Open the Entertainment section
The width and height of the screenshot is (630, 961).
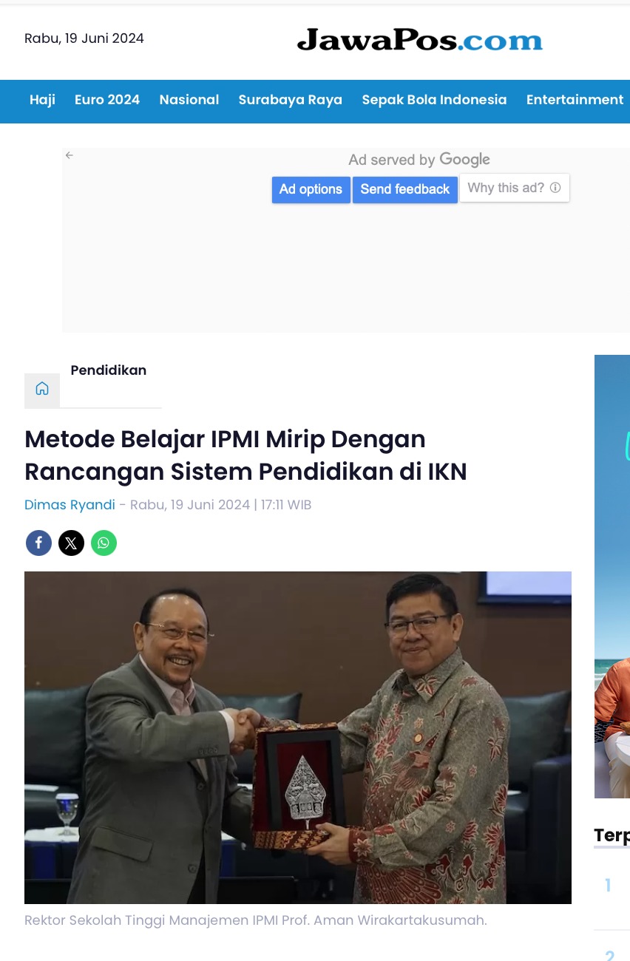coord(575,100)
